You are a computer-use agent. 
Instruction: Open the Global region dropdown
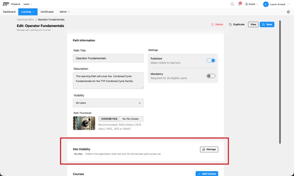tap(252, 4)
